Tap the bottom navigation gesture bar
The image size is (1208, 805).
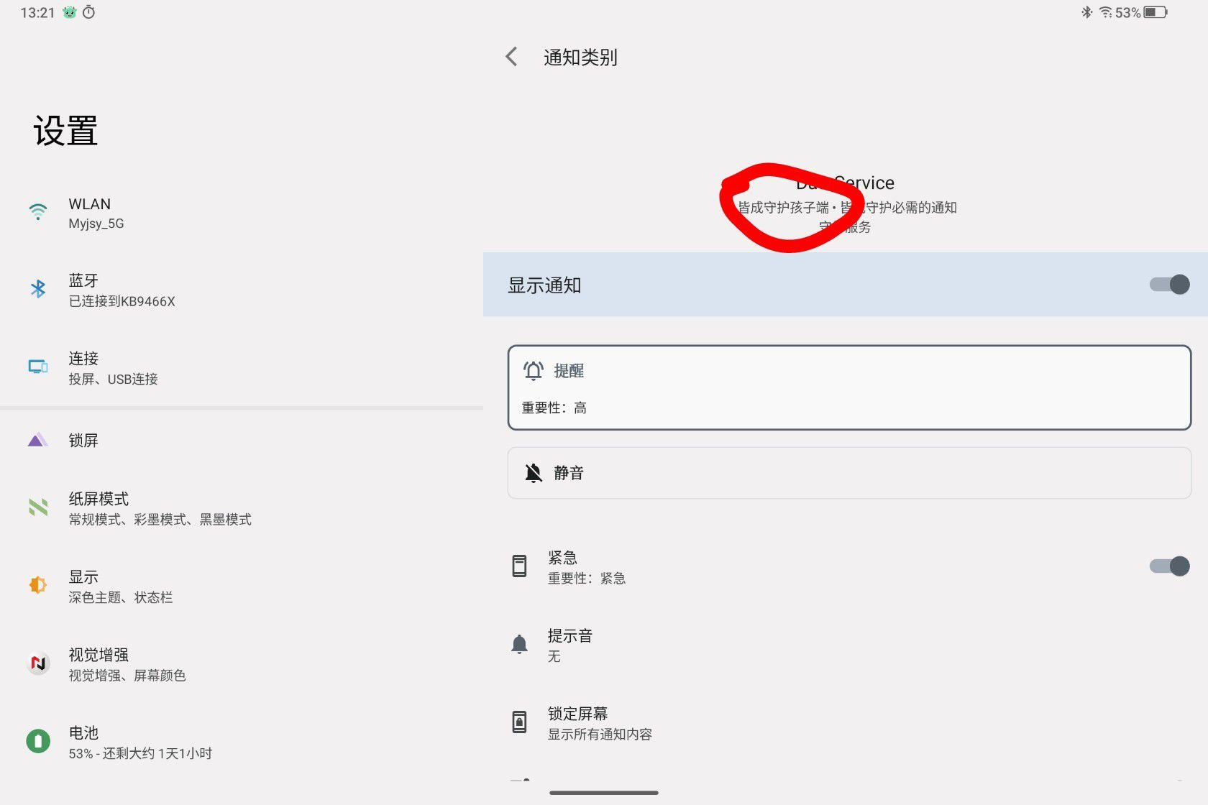coord(604,793)
